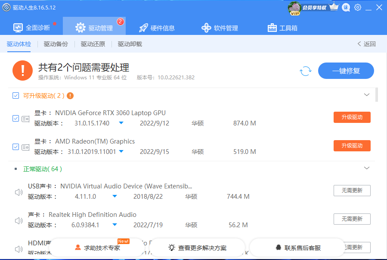Collapse the 正常驱动(64) section

pyautogui.click(x=367, y=168)
